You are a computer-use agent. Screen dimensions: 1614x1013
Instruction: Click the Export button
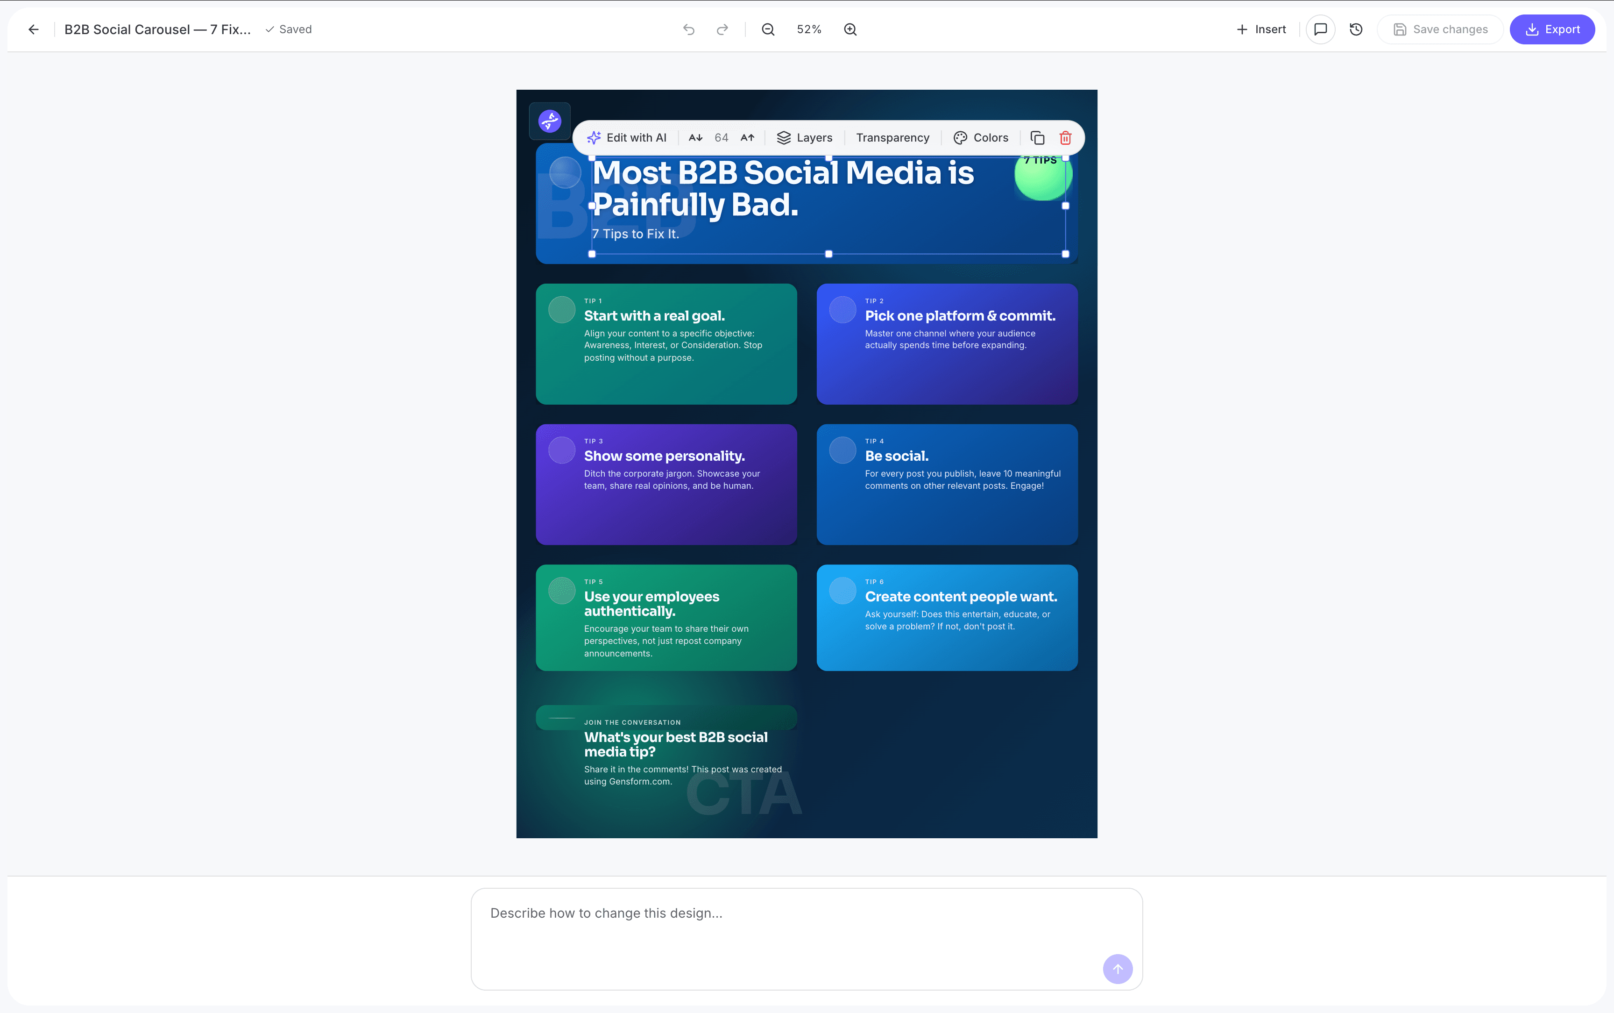tap(1552, 29)
